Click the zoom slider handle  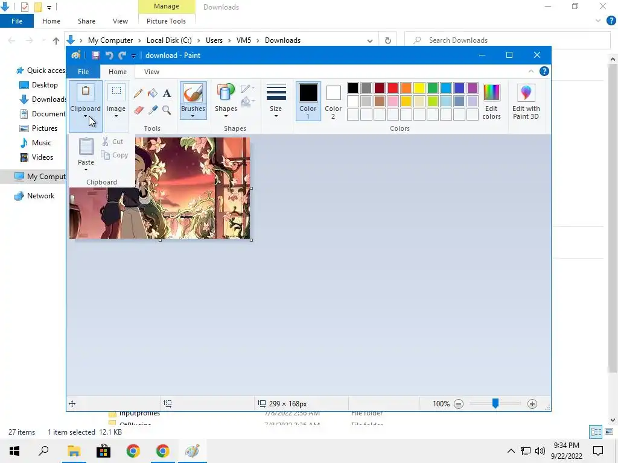pos(495,403)
